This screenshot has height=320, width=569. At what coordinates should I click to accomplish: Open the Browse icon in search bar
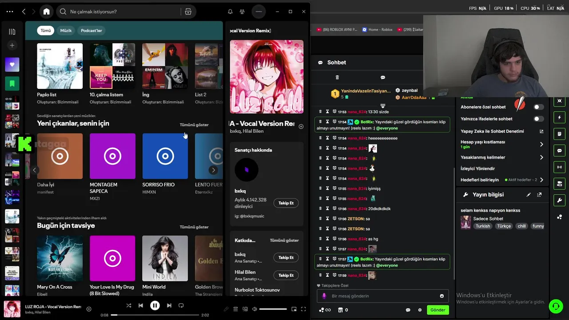click(188, 12)
